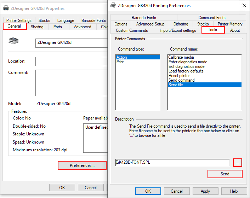Select Stocks tab in Properties window
Image resolution: width=250 pixels, height=198 pixels.
(44, 21)
